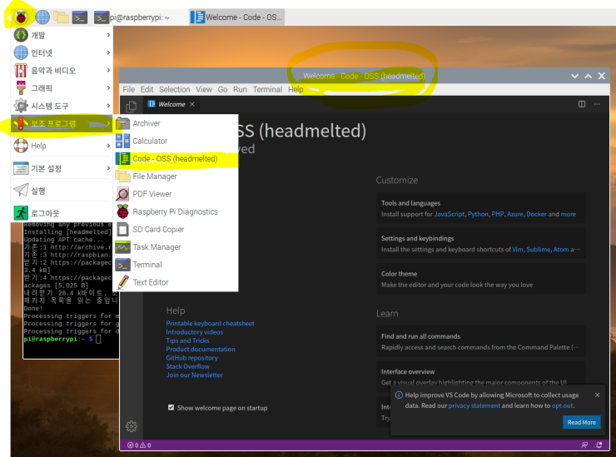This screenshot has height=457, width=616.
Task: Click the errors and warnings status bar indicator
Action: click(x=139, y=445)
